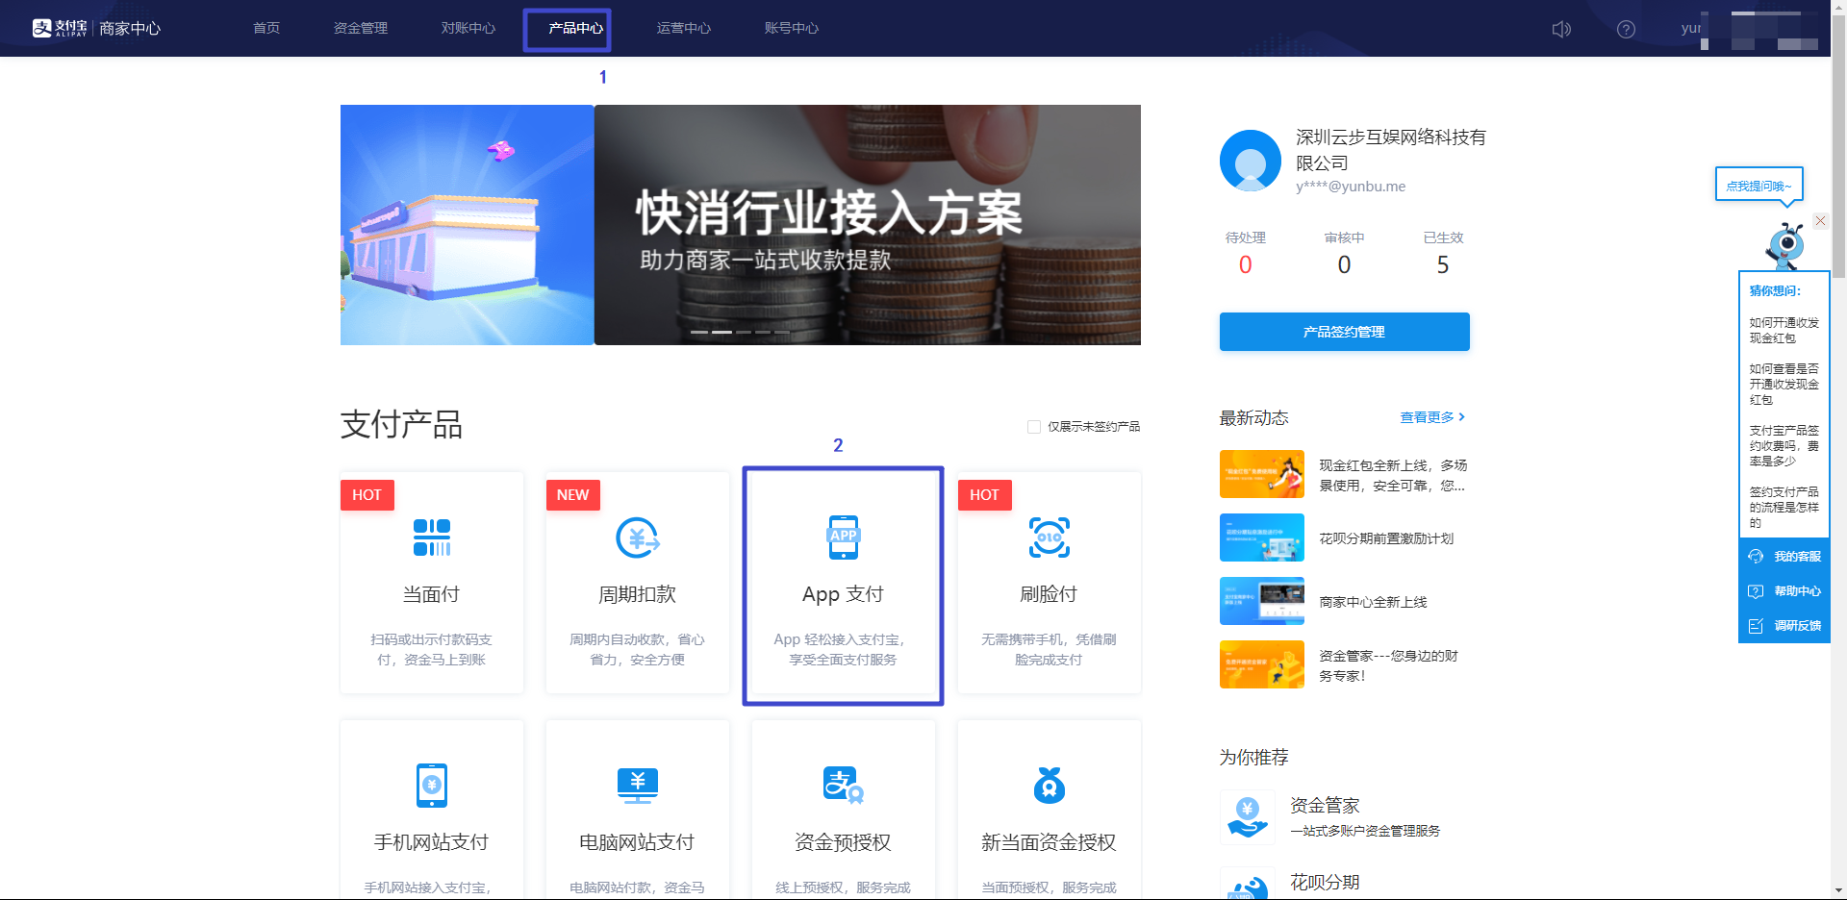Open 资金管理 menu
The image size is (1847, 900).
point(361,28)
